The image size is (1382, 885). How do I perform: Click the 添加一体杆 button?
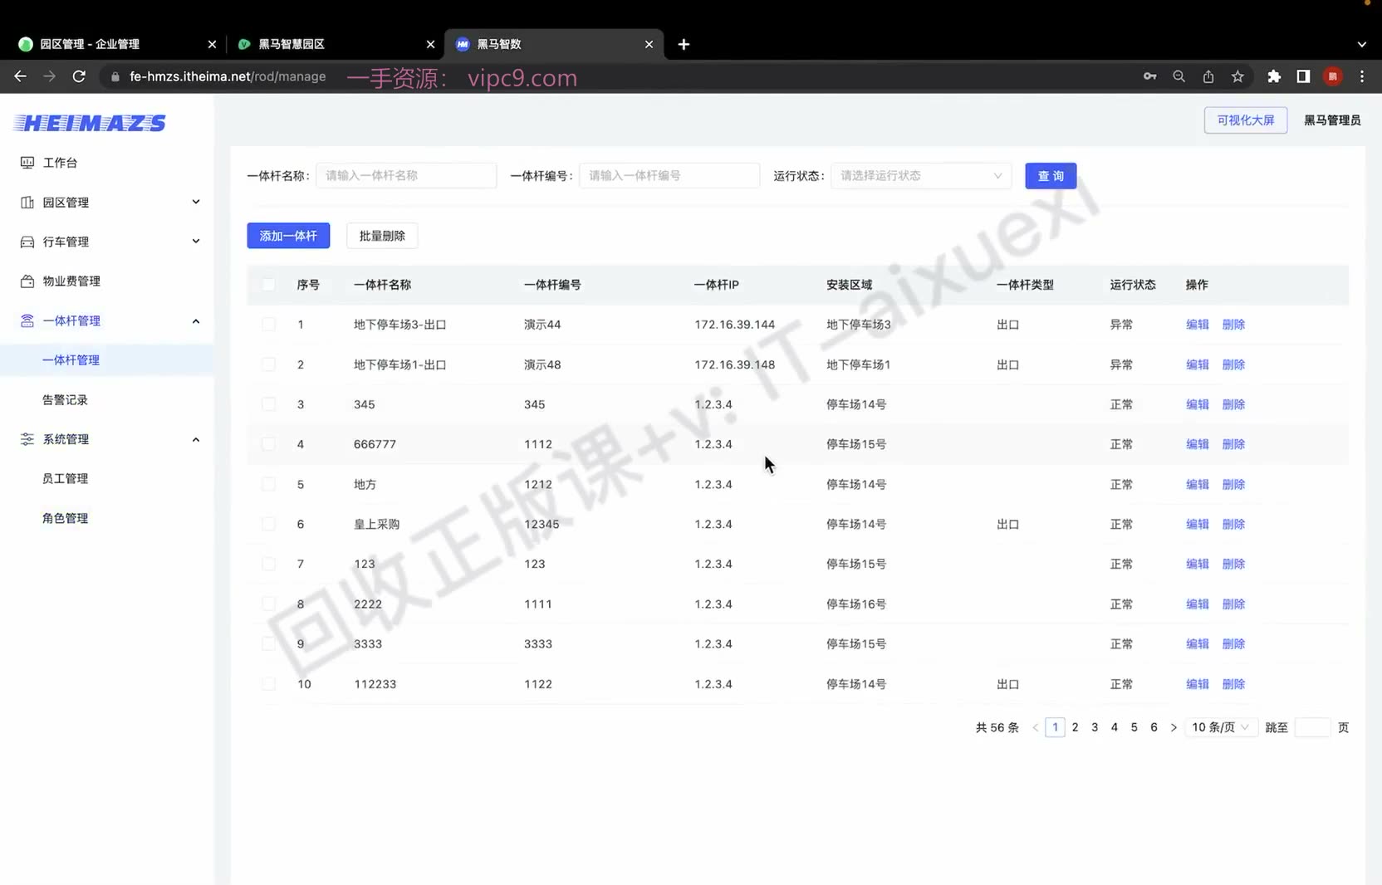(288, 236)
